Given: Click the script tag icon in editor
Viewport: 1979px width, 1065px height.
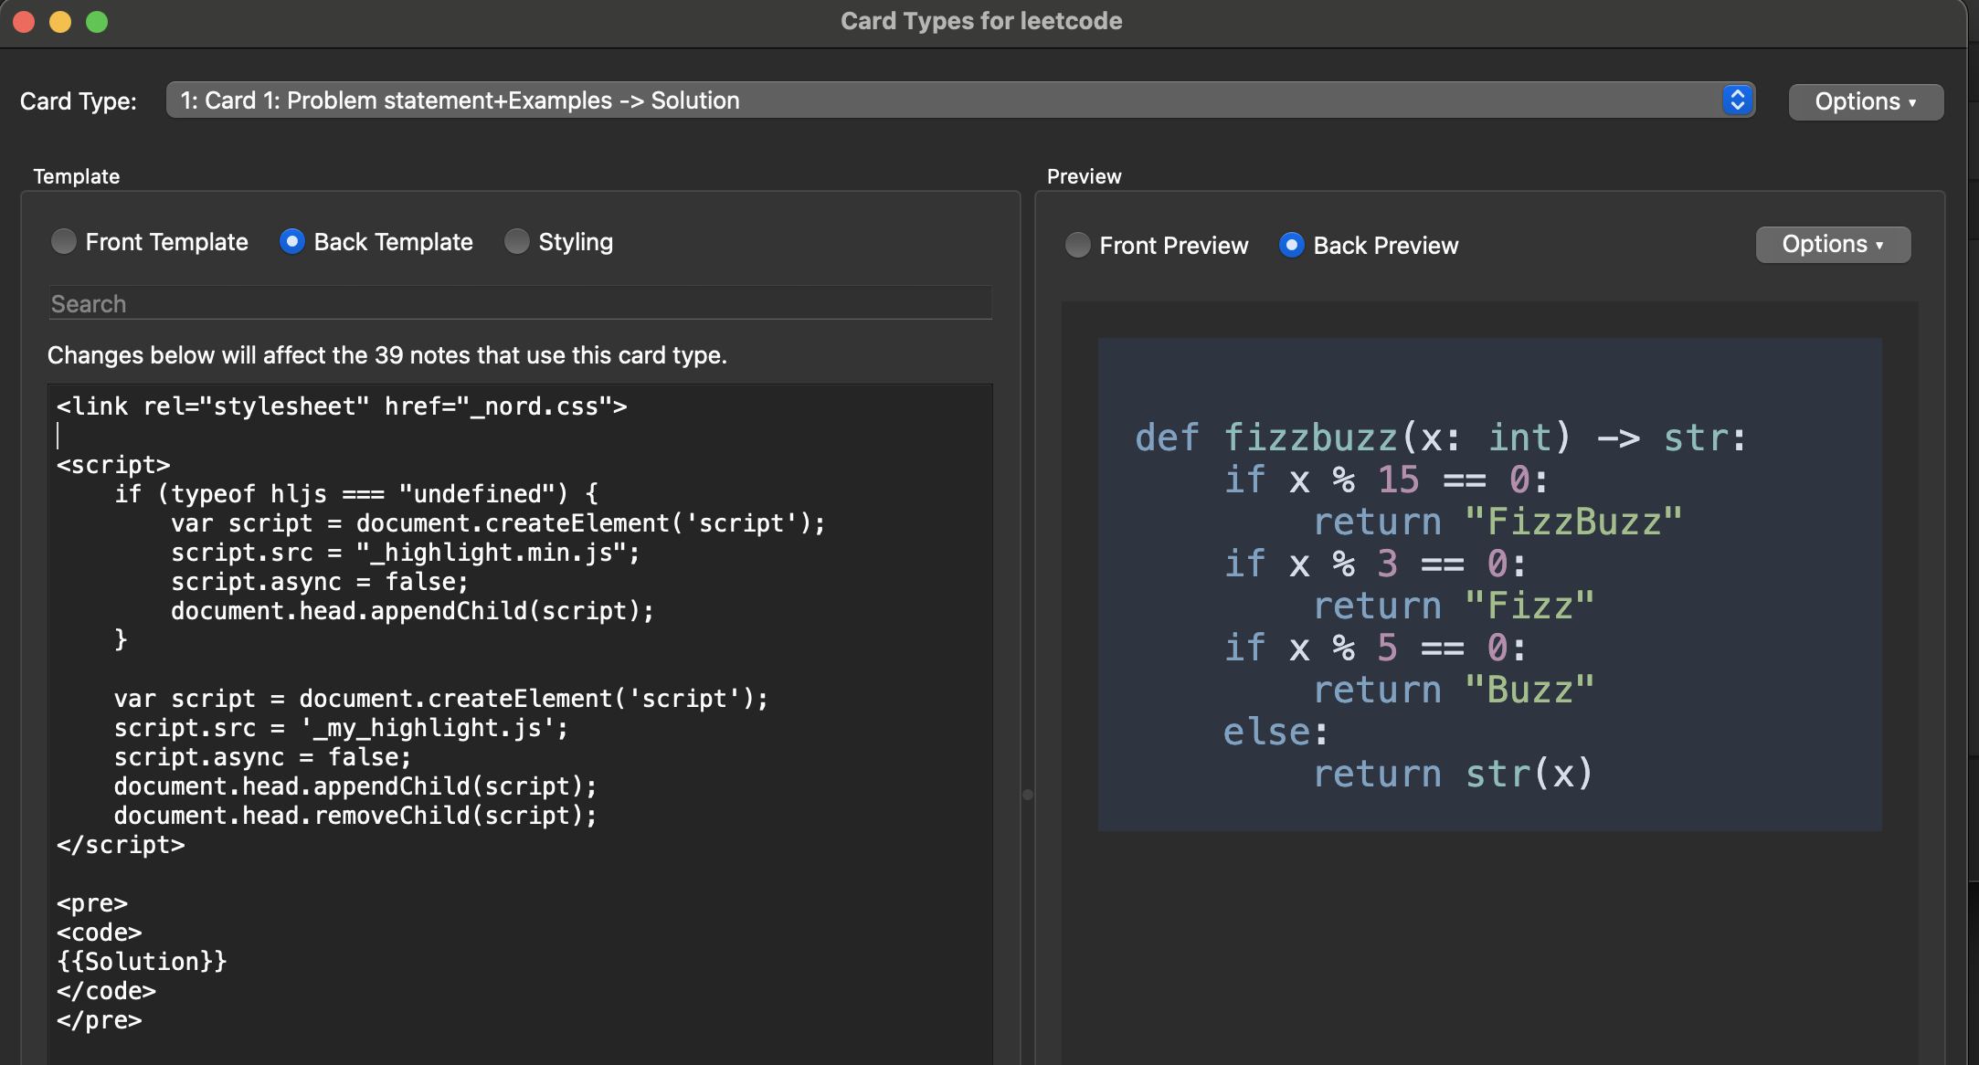Looking at the screenshot, I should tap(111, 464).
